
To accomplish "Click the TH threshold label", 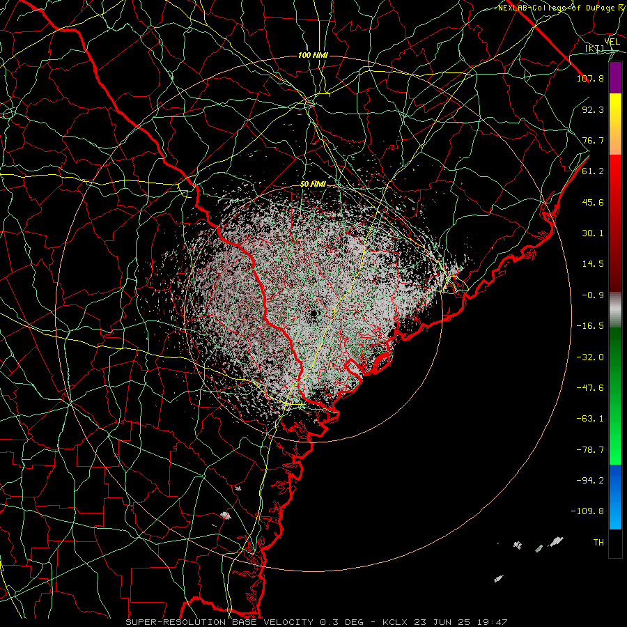I will tap(598, 543).
